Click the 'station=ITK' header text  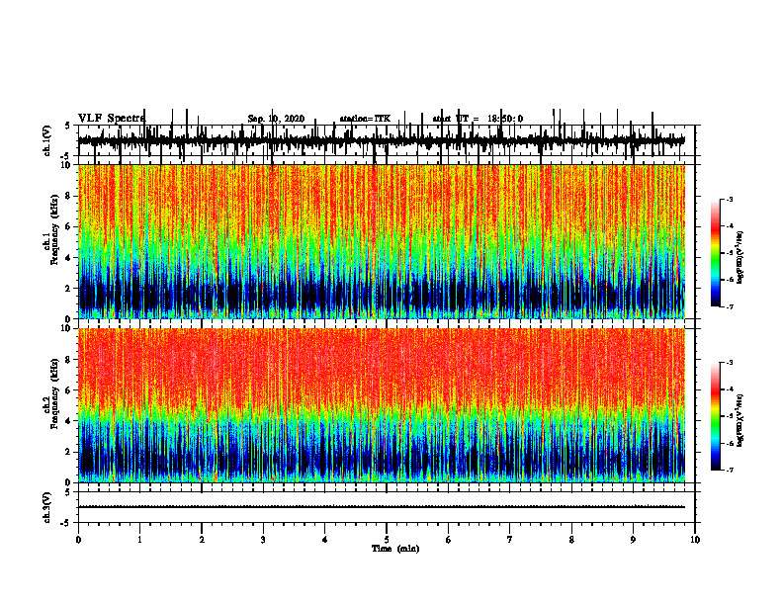click(365, 119)
